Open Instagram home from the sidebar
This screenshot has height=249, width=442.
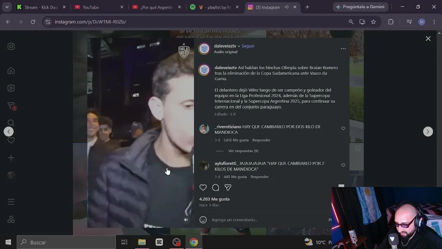tap(11, 71)
